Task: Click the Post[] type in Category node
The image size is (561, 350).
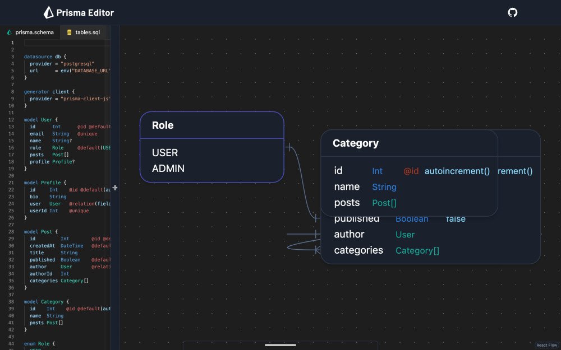Action: (384, 203)
